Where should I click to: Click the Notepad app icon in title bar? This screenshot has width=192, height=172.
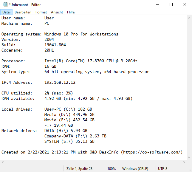point(5,5)
